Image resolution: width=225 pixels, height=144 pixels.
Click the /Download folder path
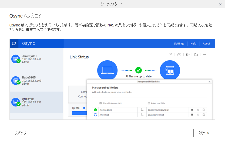104,115
